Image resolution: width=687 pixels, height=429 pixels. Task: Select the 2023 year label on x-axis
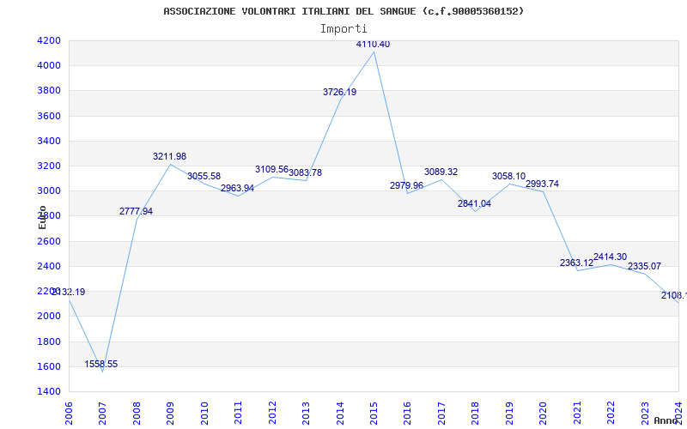coord(646,414)
